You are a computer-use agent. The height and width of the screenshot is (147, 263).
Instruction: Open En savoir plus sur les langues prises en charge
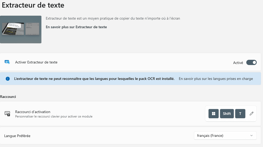pos(216,79)
